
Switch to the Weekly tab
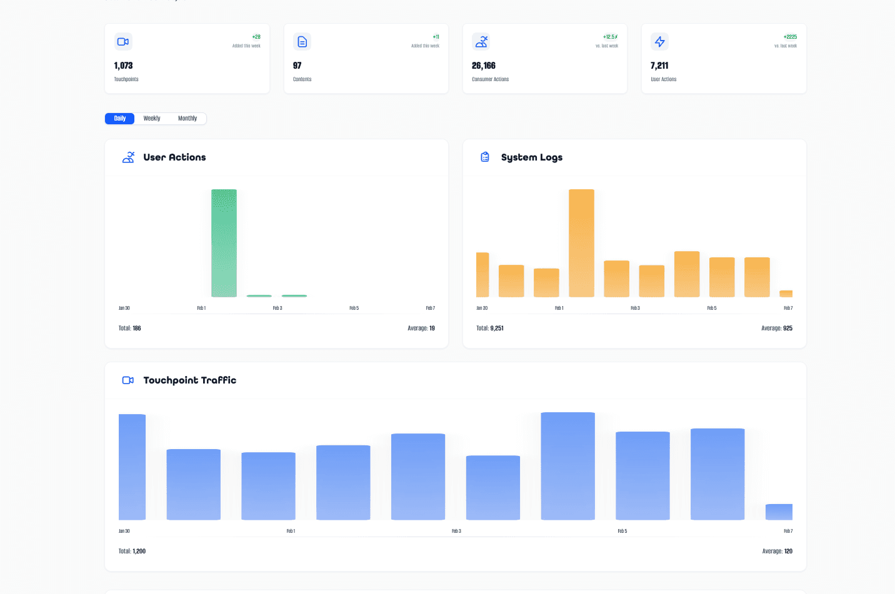click(x=152, y=118)
